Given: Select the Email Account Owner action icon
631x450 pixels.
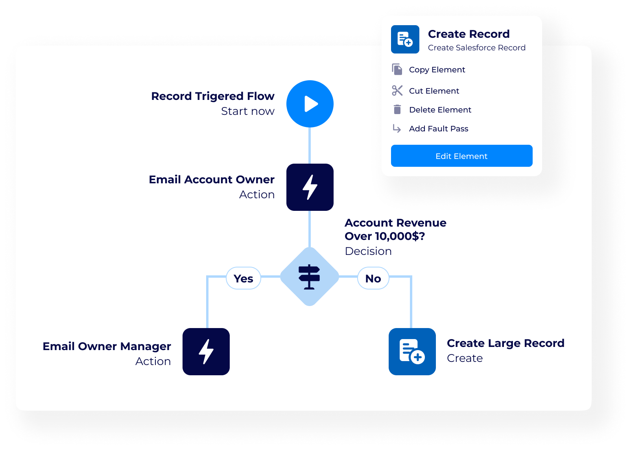Looking at the screenshot, I should 310,187.
